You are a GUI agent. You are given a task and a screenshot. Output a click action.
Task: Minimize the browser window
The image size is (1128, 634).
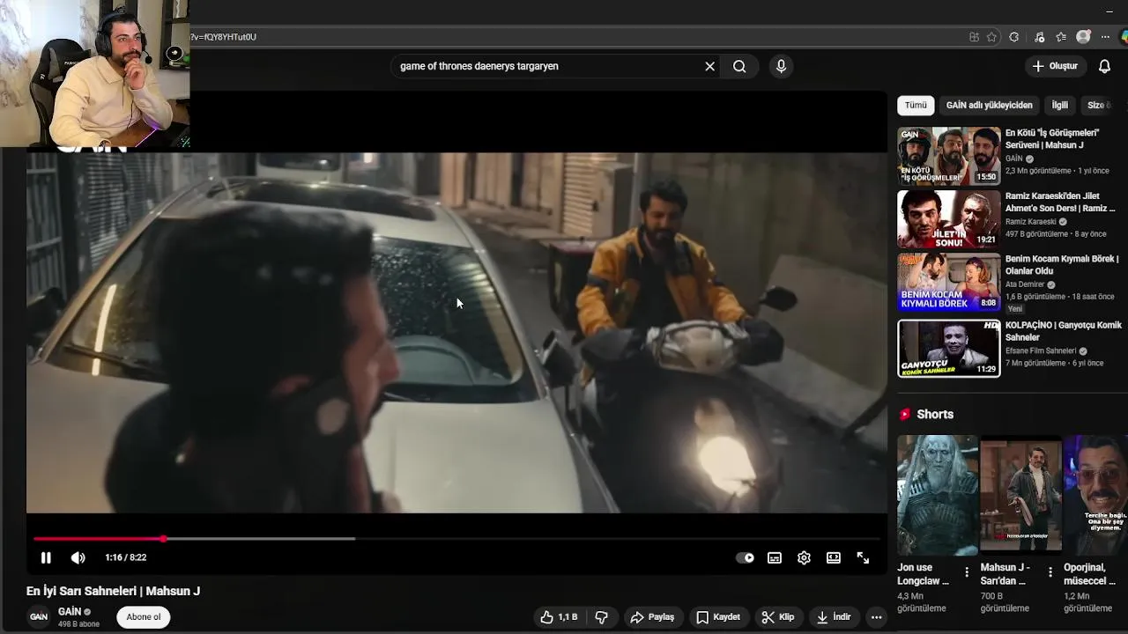[x=1109, y=11]
